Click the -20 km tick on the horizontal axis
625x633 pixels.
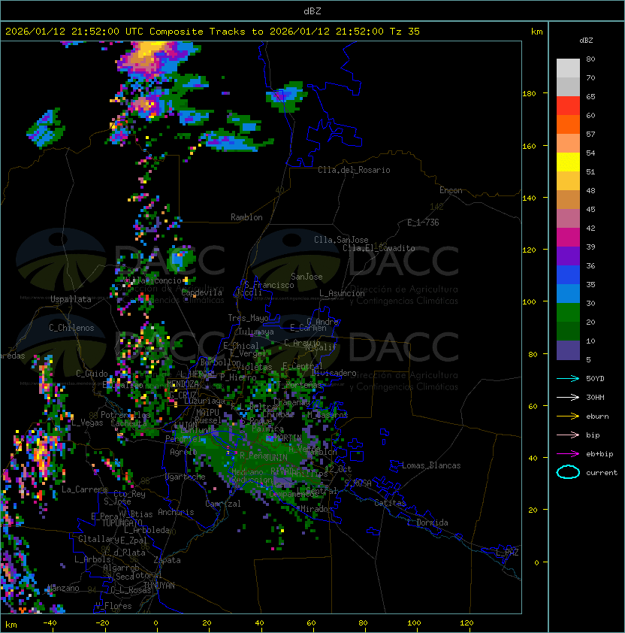(102, 623)
